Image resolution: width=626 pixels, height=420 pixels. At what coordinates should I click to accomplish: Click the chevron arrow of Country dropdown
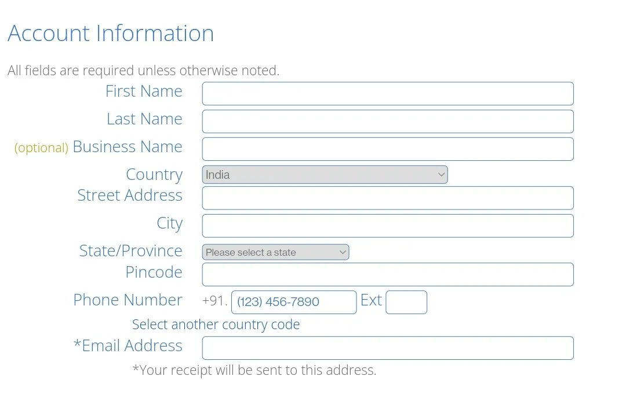click(x=441, y=175)
